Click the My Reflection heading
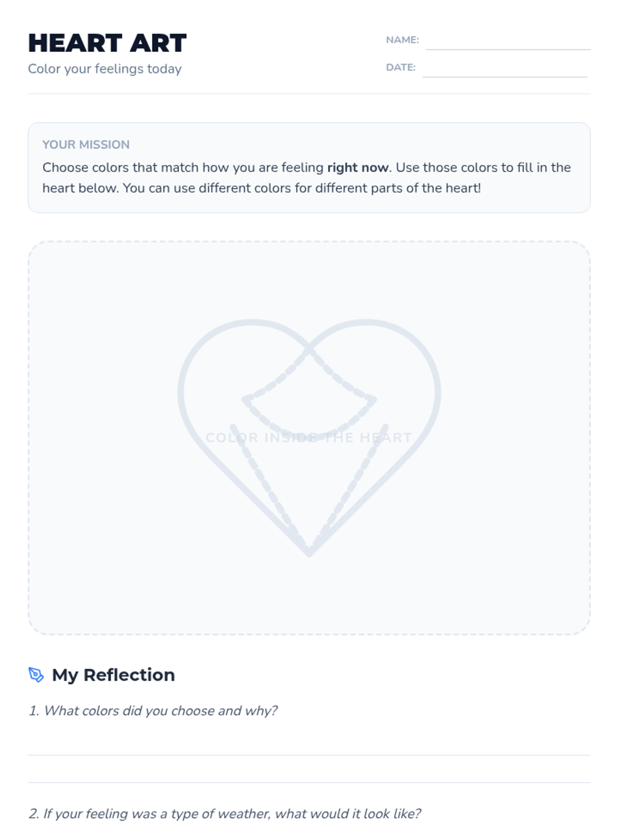Image resolution: width=618 pixels, height=824 pixels. [x=113, y=675]
